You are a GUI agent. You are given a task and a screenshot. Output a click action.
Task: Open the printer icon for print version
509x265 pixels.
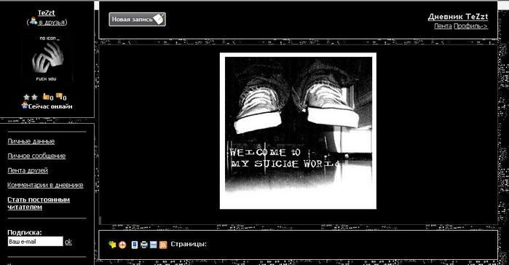(x=143, y=245)
